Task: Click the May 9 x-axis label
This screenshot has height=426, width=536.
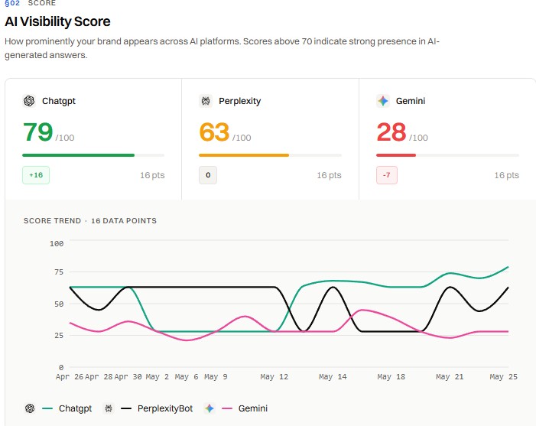Action: [x=216, y=377]
